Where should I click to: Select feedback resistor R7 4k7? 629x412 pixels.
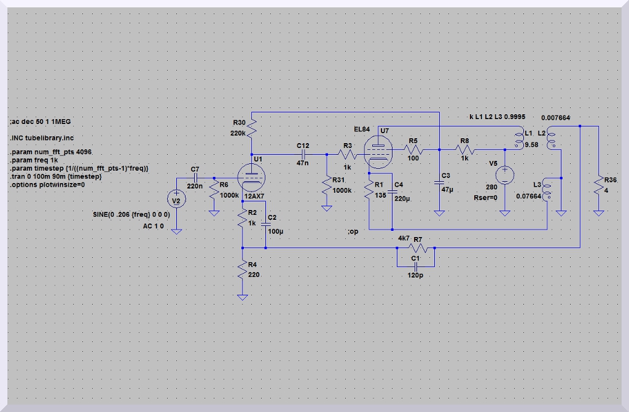tap(416, 248)
